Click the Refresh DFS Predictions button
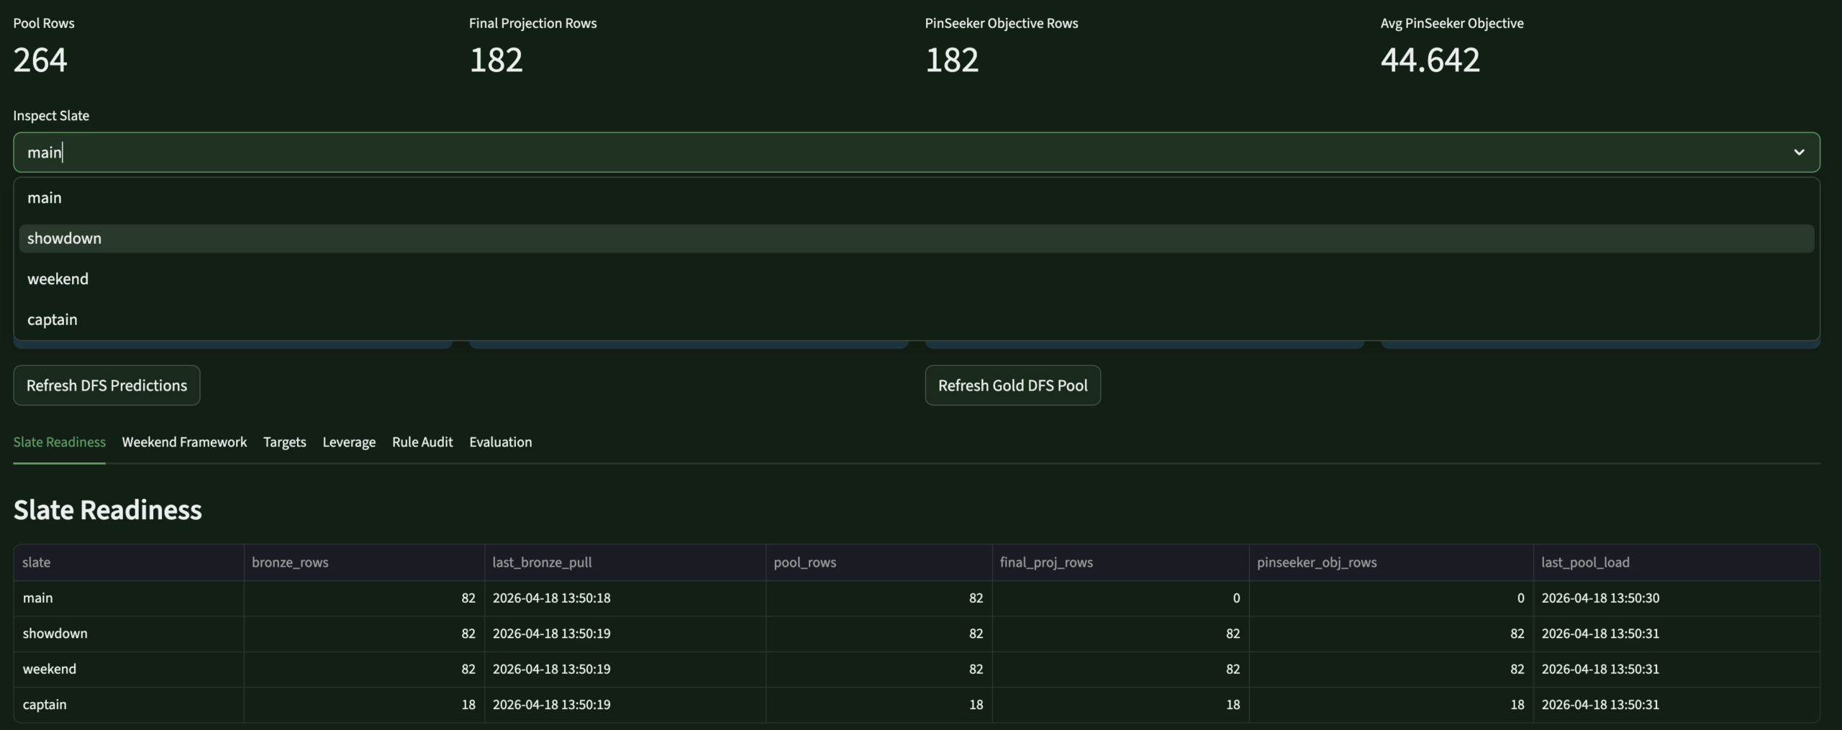 point(106,385)
